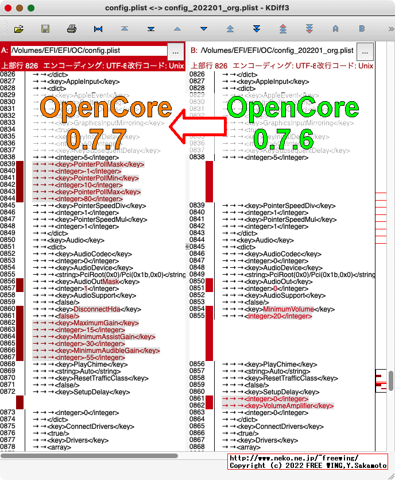Browse for file B with ... button
Screen dimensions: 395x480
pos(365,51)
